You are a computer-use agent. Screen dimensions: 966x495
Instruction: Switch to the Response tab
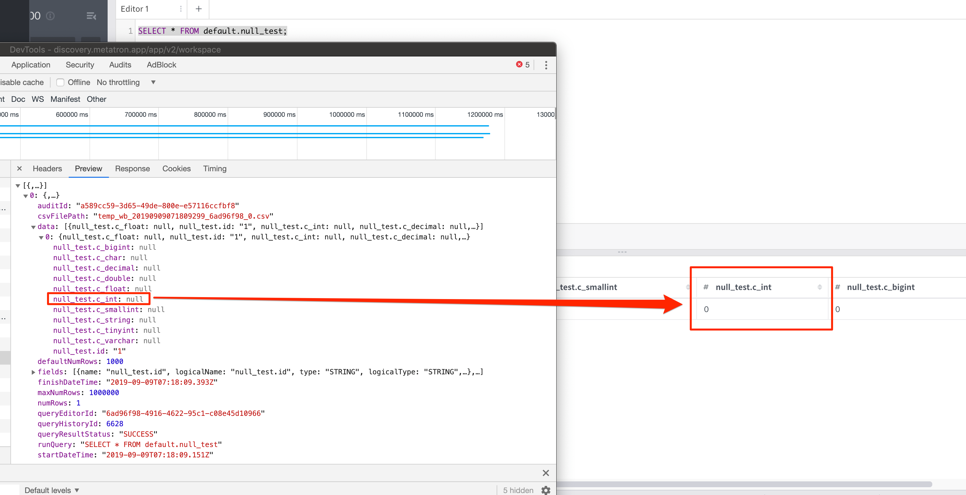(x=132, y=168)
